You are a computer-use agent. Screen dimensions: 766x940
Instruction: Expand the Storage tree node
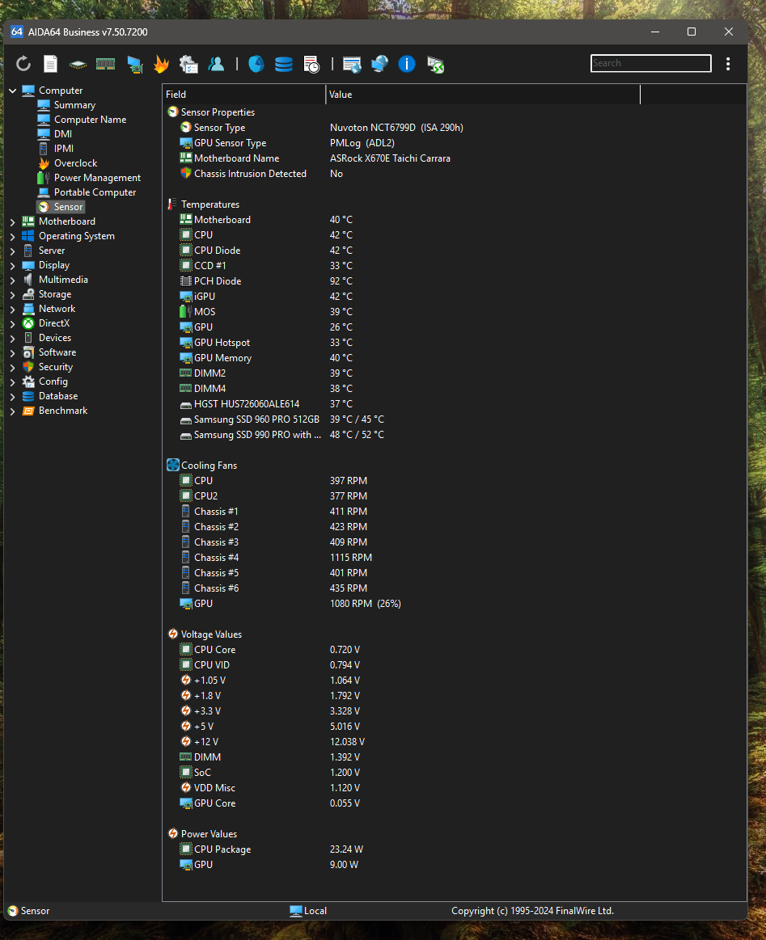(x=13, y=294)
